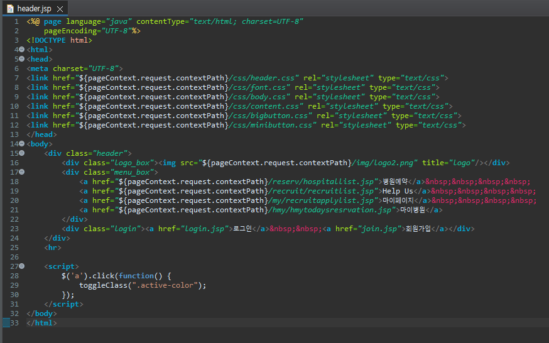Image resolution: width=549 pixels, height=343 pixels.
Task: Click the title="logo" attribute
Action: [448, 163]
